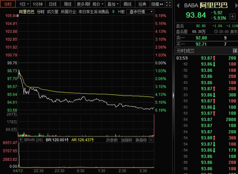Click the 非日常生活消费品 industry link
The width and height of the screenshot is (238, 174).
[x=93, y=12]
